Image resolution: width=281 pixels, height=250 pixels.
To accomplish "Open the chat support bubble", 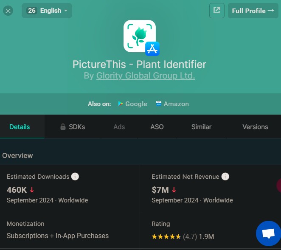I will [268, 233].
